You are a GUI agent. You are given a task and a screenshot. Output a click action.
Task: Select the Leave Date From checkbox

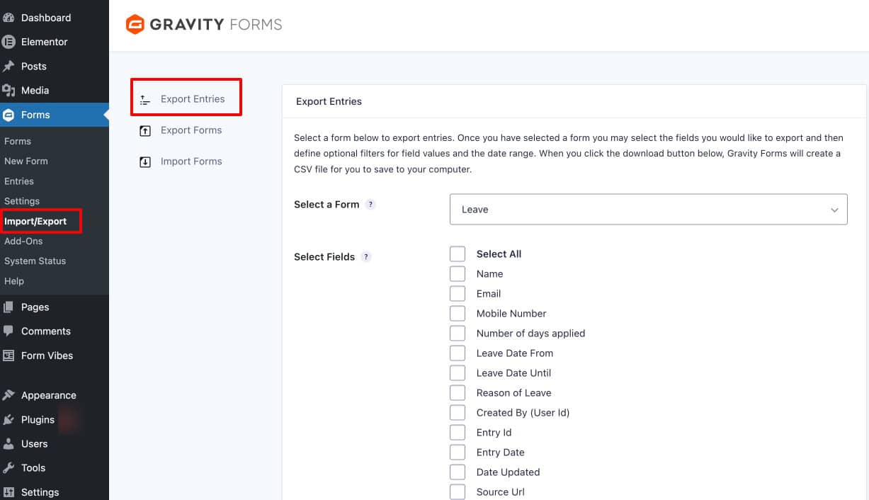458,353
